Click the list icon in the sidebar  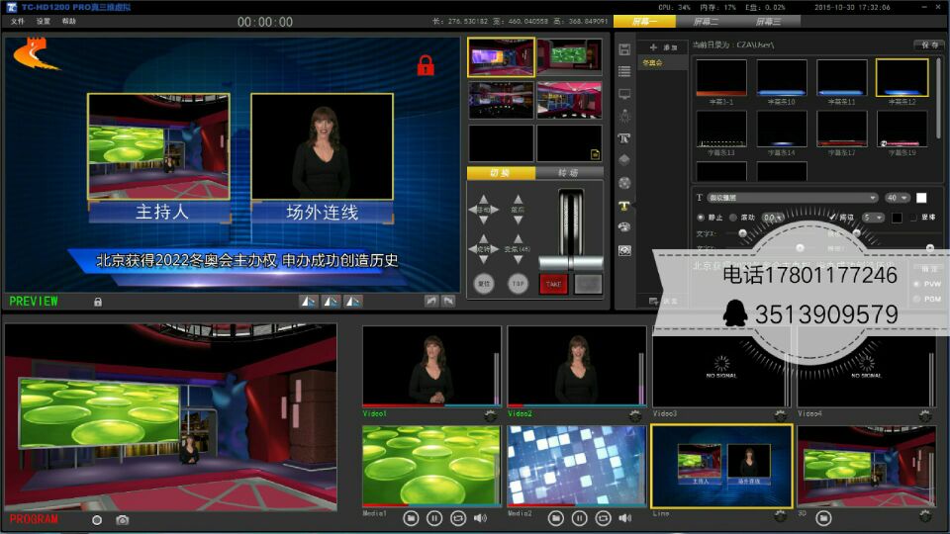pyautogui.click(x=624, y=71)
